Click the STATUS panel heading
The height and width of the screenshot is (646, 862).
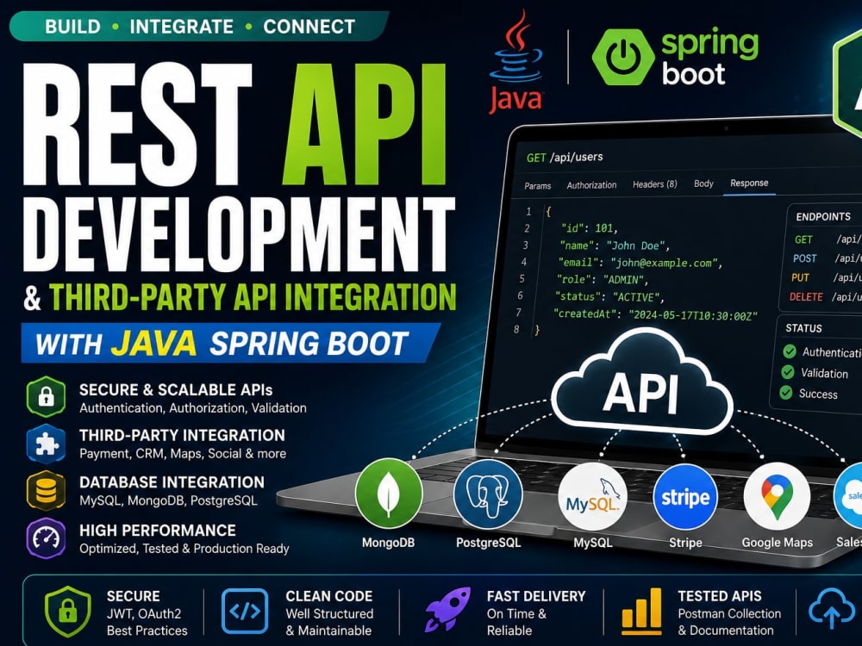pos(803,328)
